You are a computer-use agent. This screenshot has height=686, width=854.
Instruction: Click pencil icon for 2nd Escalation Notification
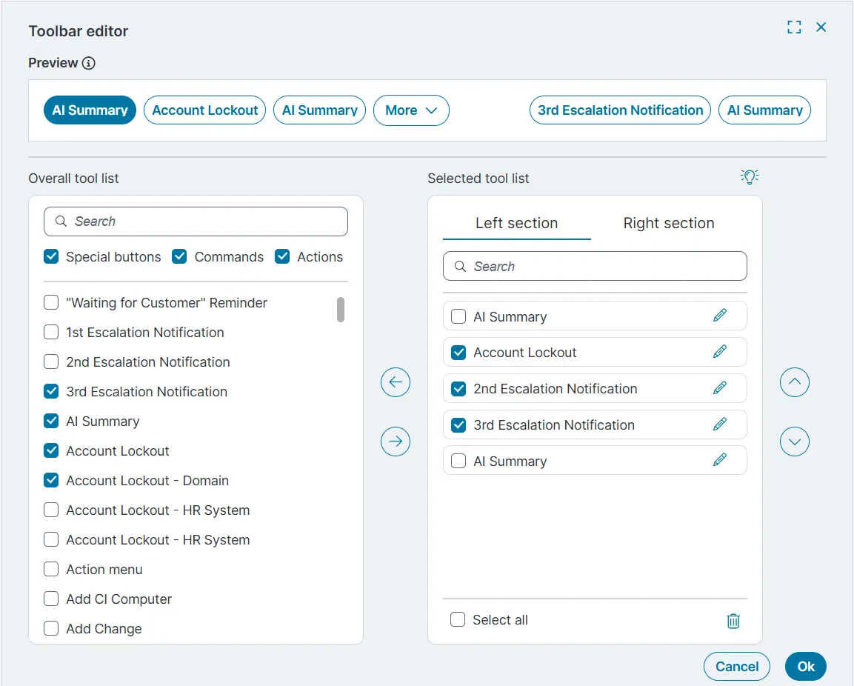pos(720,388)
